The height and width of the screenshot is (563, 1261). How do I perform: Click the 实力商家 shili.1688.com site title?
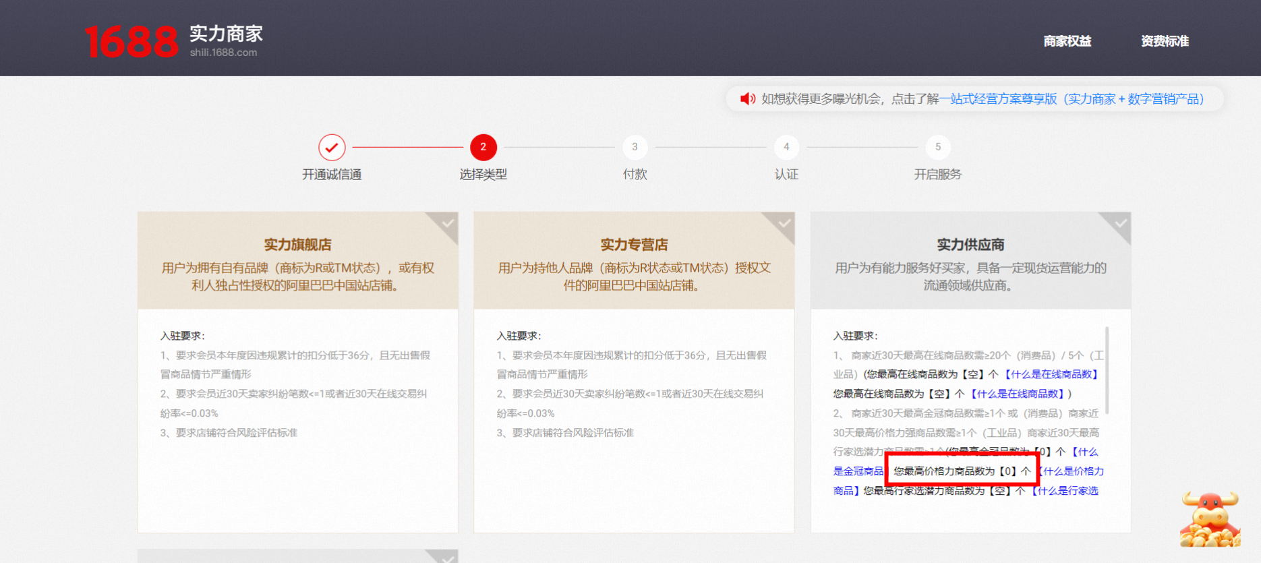pyautogui.click(x=226, y=41)
